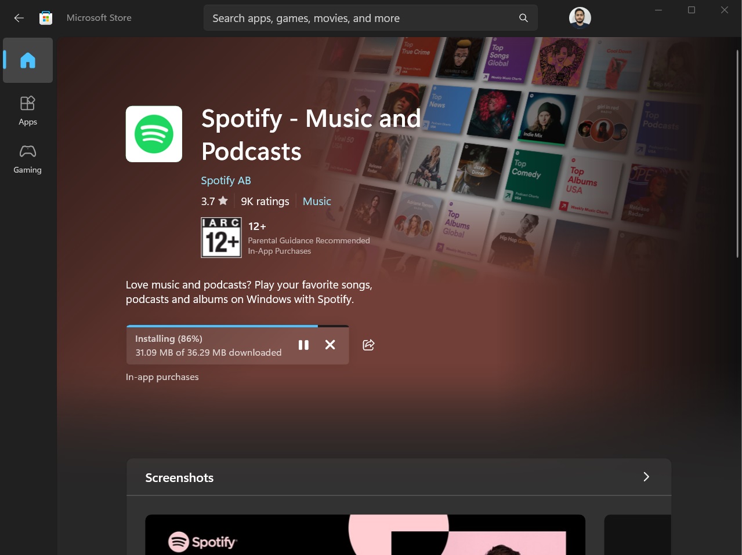Click the Installing (86%) status text
The image size is (742, 555).
(x=169, y=338)
